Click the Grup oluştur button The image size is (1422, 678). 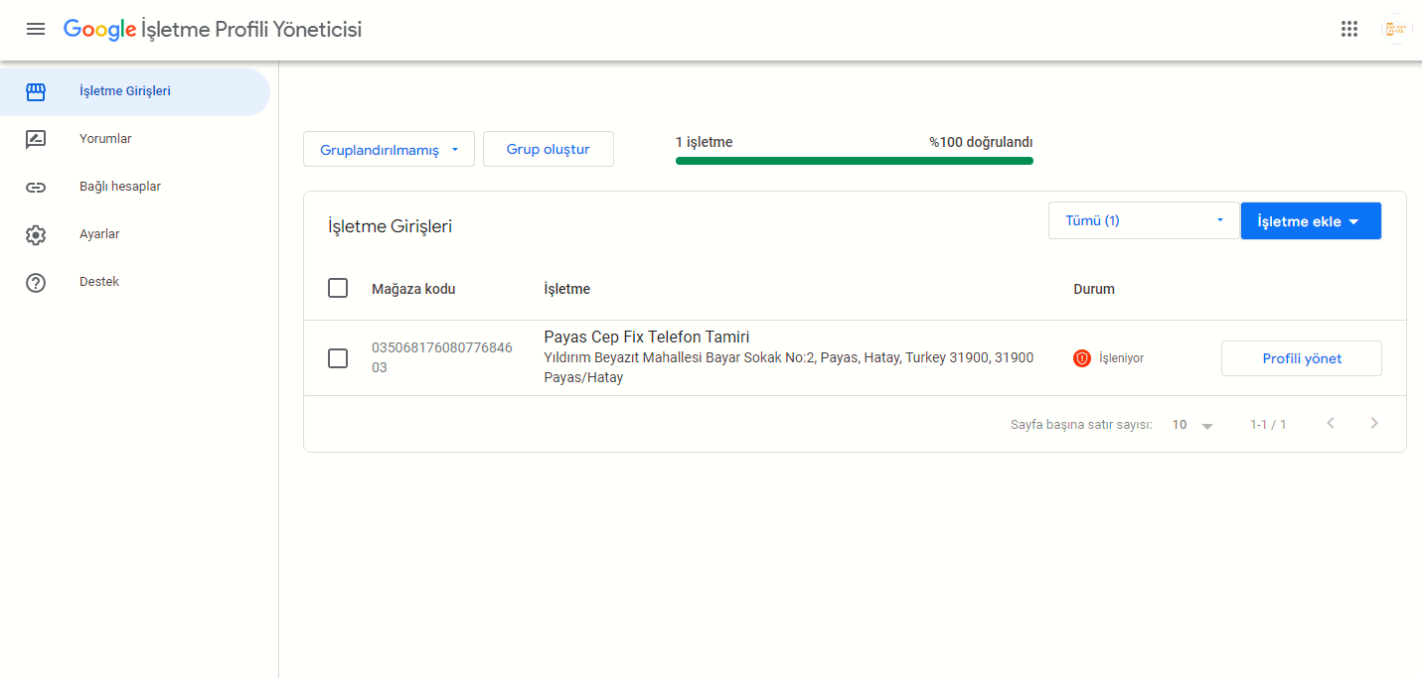pyautogui.click(x=549, y=149)
